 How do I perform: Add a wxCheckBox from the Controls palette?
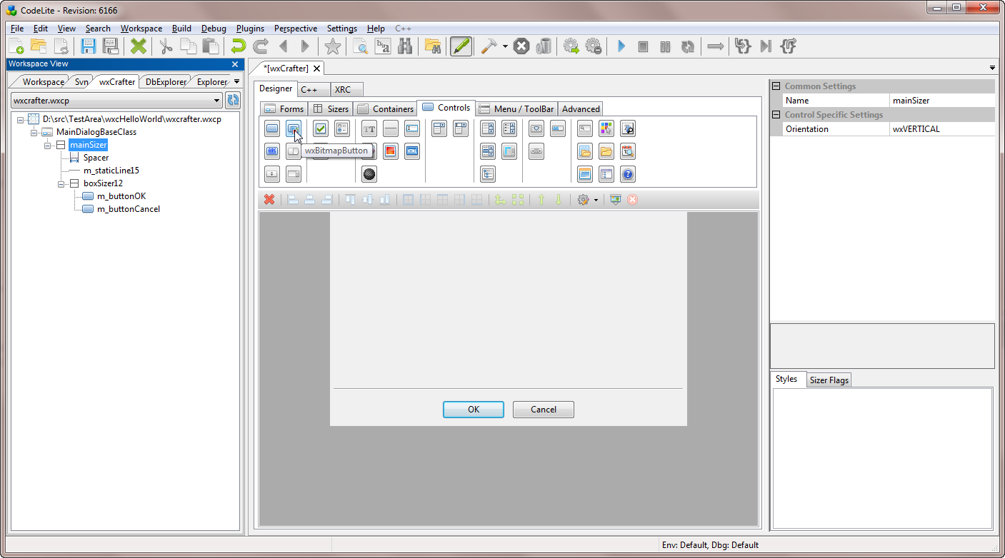[321, 129]
